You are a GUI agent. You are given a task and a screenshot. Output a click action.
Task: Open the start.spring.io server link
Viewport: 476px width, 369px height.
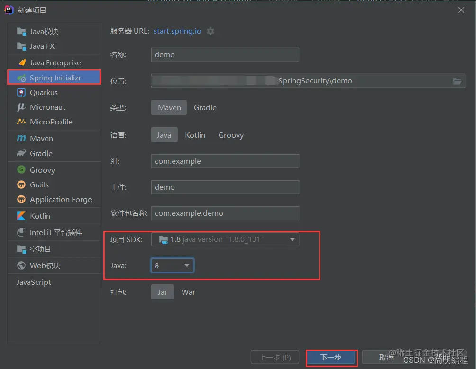(177, 31)
